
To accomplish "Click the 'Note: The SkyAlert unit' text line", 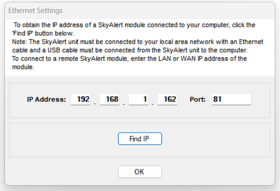I will (x=137, y=42).
